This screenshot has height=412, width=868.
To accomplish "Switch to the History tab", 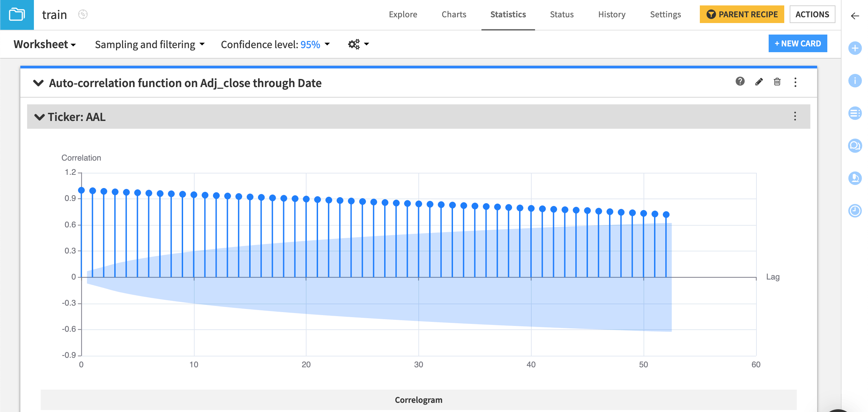I will 611,14.
